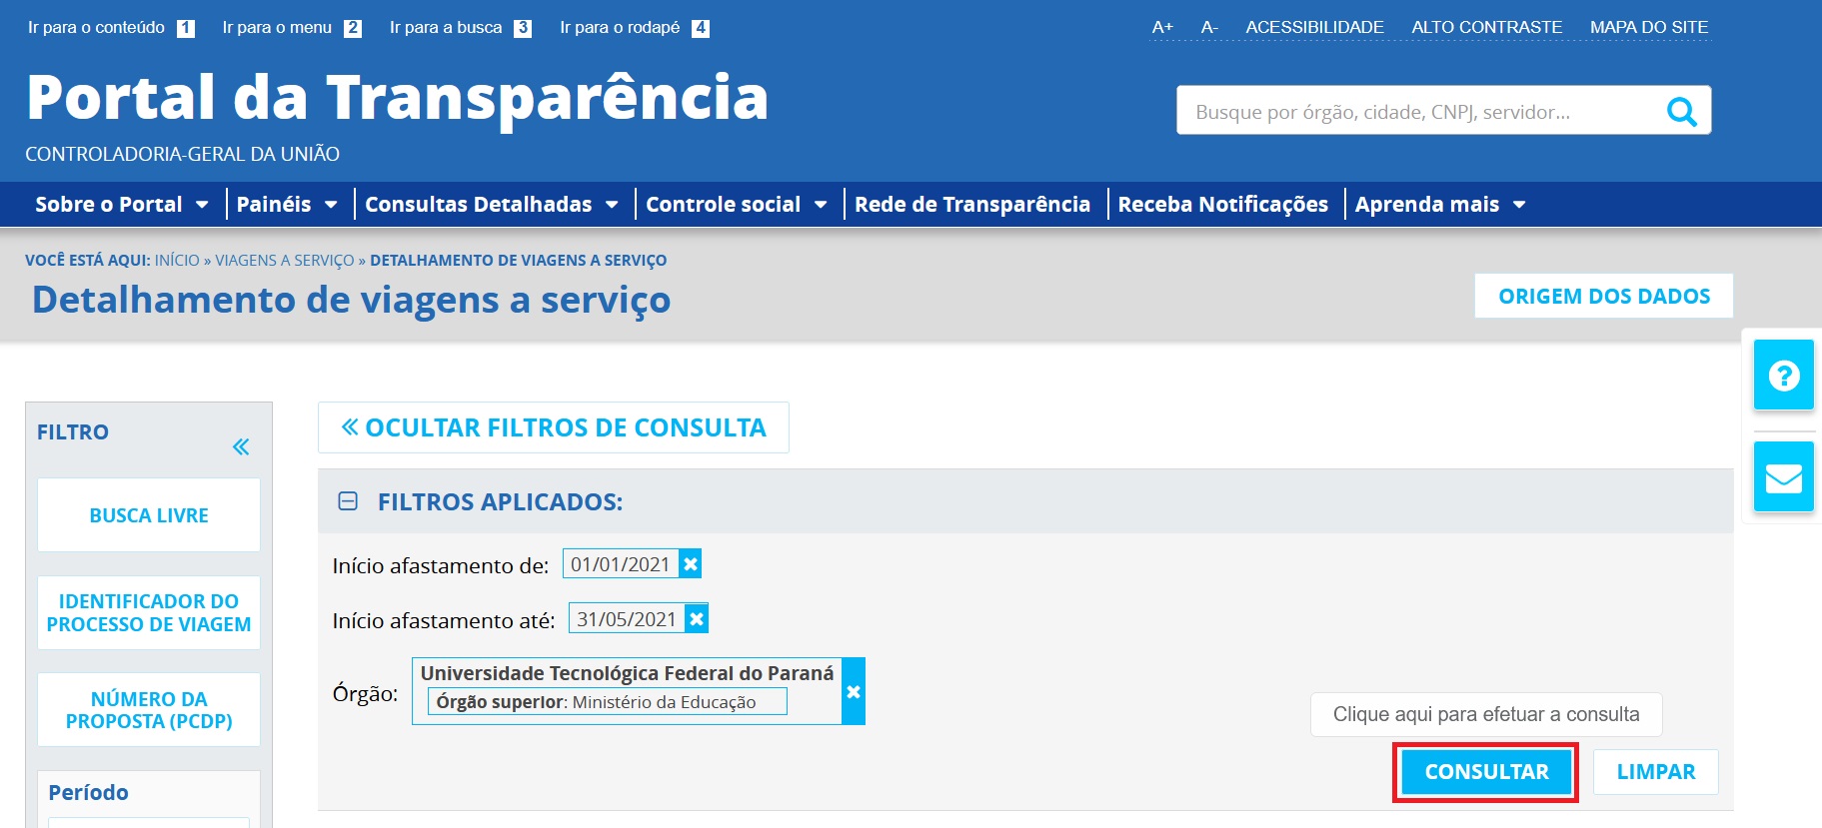
Task: Click the LIMPAR button
Action: click(x=1655, y=772)
